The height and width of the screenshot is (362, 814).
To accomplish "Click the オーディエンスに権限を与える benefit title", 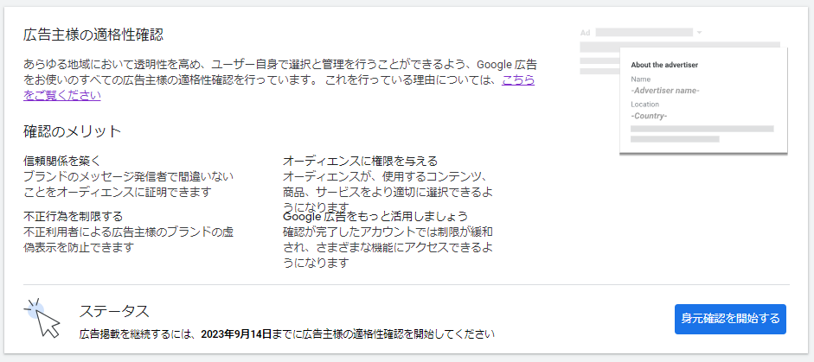I will (360, 161).
